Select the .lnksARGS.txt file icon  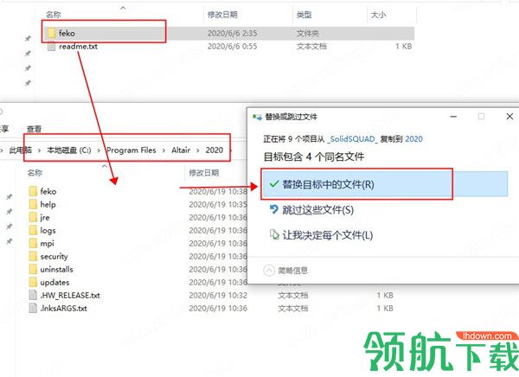pos(33,309)
